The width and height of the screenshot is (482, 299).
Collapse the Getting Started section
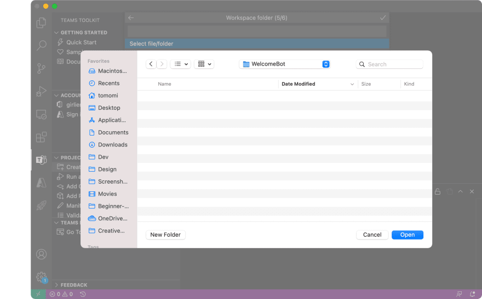[56, 32]
